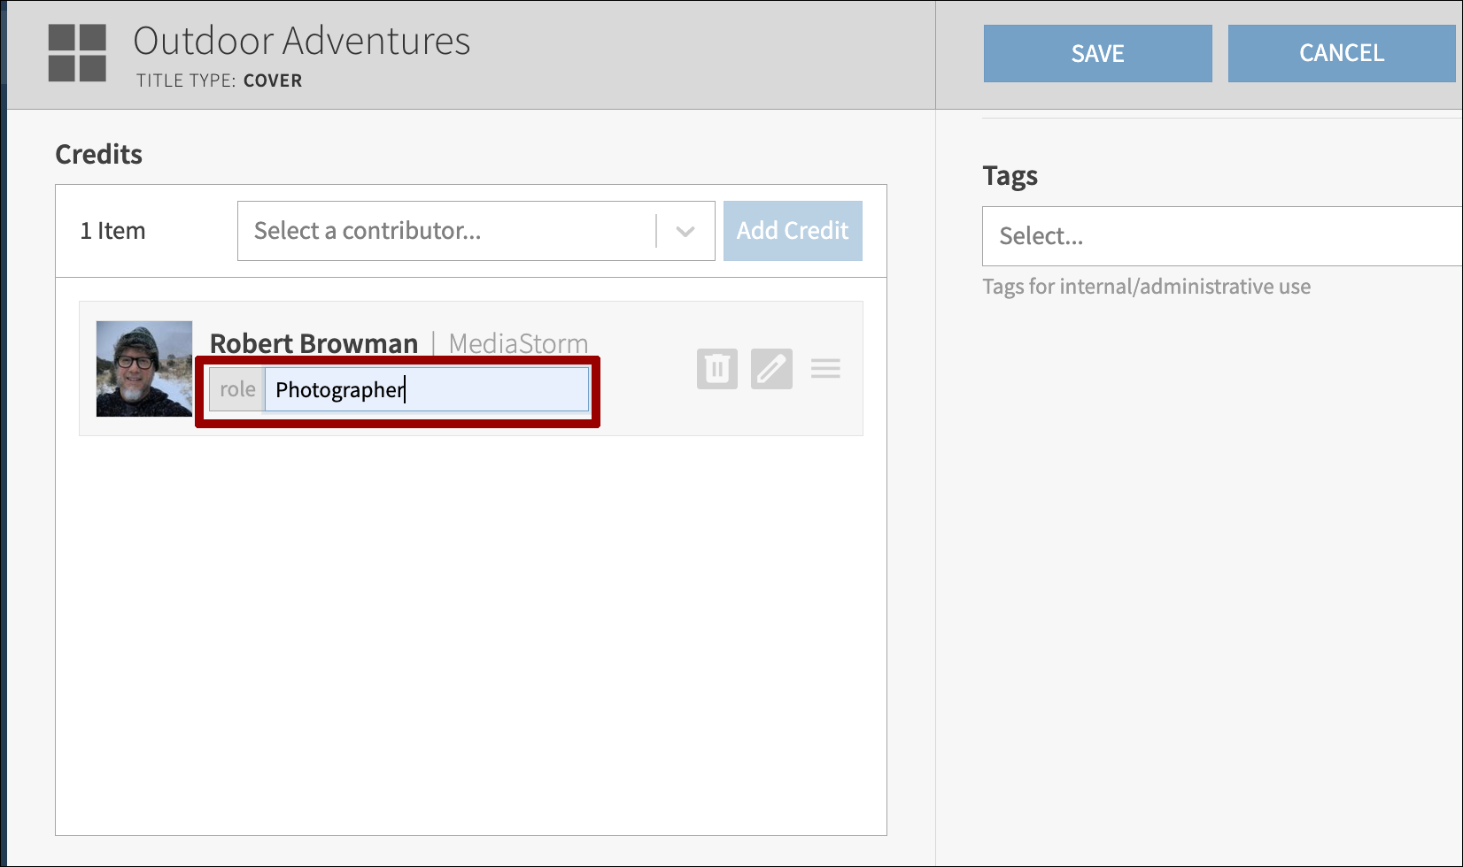Click the grid icon beside Outdoor Adventures

[x=77, y=53]
